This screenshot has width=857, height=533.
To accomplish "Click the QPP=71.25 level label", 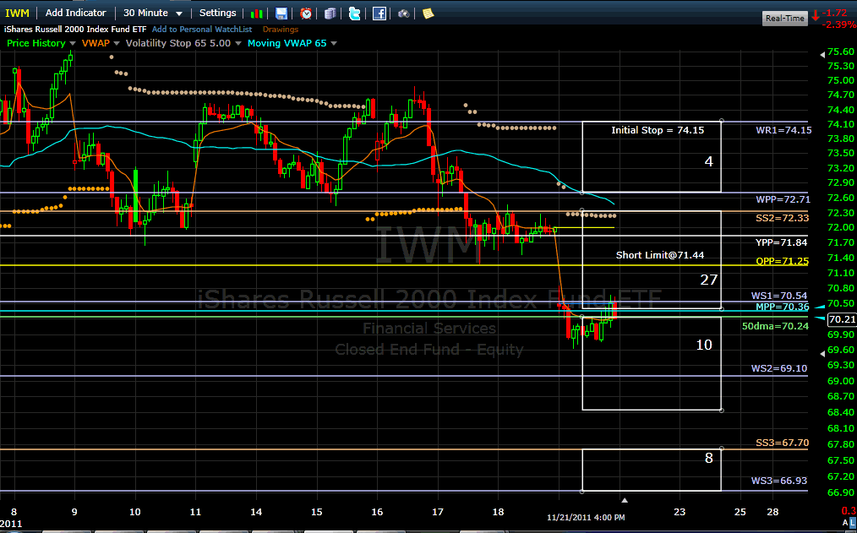I will [782, 261].
